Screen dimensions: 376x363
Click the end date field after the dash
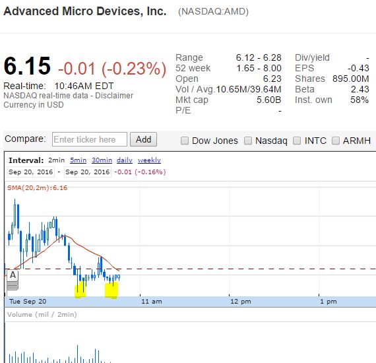tap(88, 172)
